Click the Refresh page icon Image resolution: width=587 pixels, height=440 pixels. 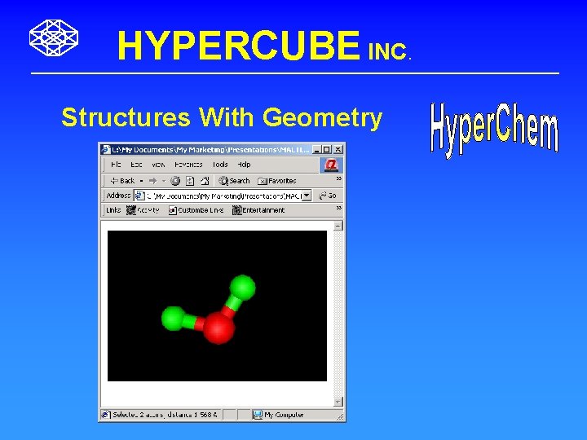pos(190,181)
